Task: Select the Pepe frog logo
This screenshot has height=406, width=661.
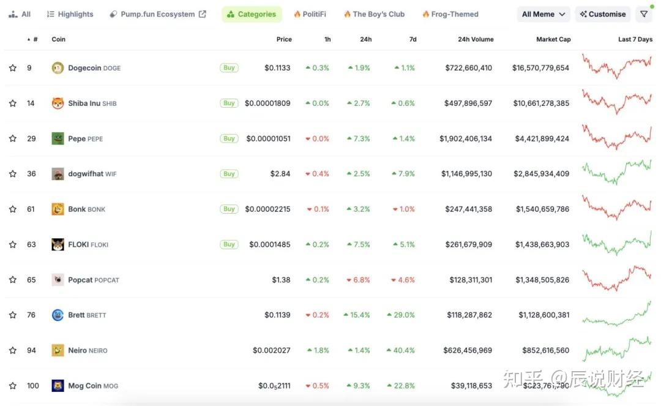Action: point(58,138)
